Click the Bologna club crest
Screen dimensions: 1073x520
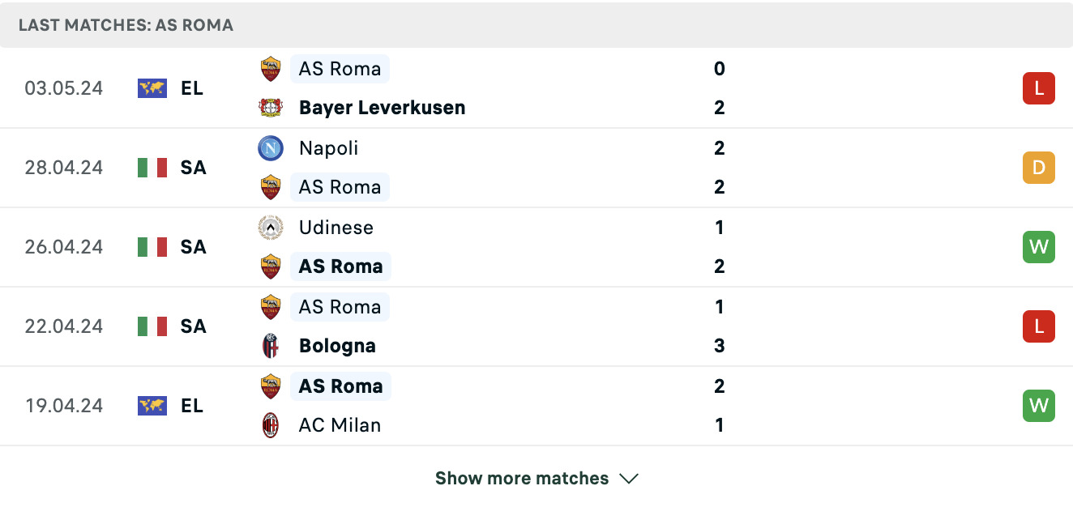click(x=271, y=346)
